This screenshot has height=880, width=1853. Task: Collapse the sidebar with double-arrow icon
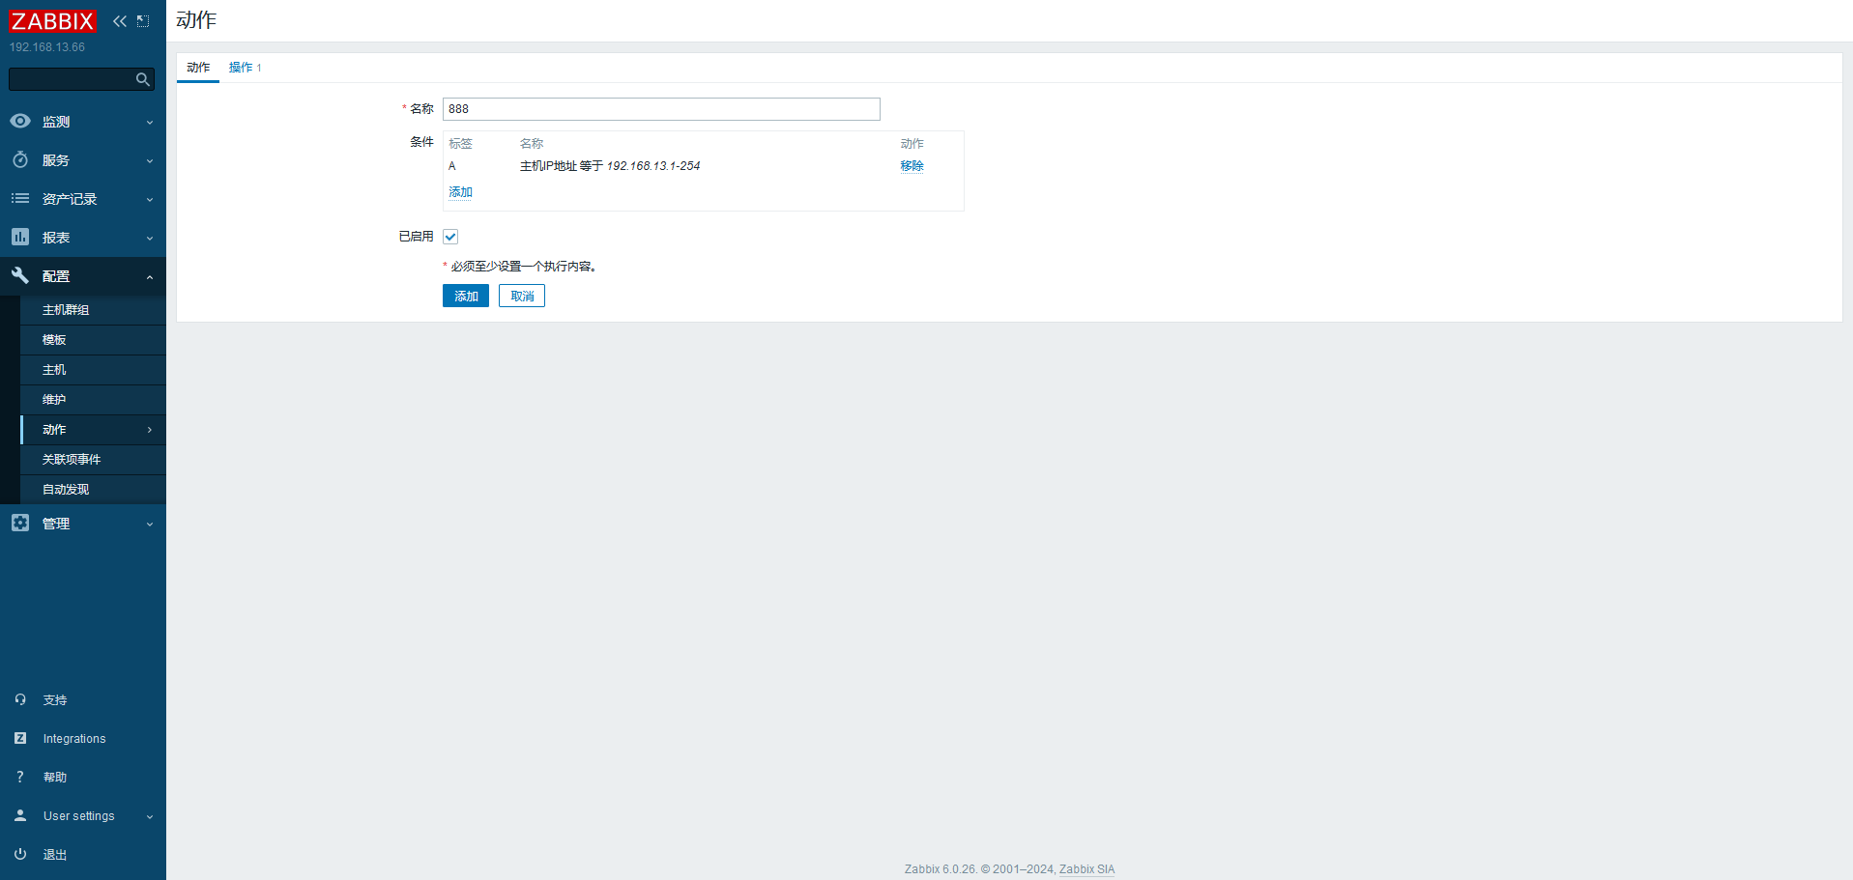coord(120,21)
